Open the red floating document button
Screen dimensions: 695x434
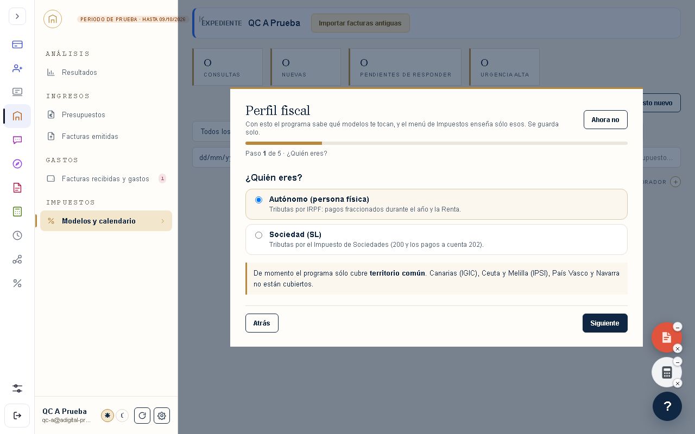point(667,337)
